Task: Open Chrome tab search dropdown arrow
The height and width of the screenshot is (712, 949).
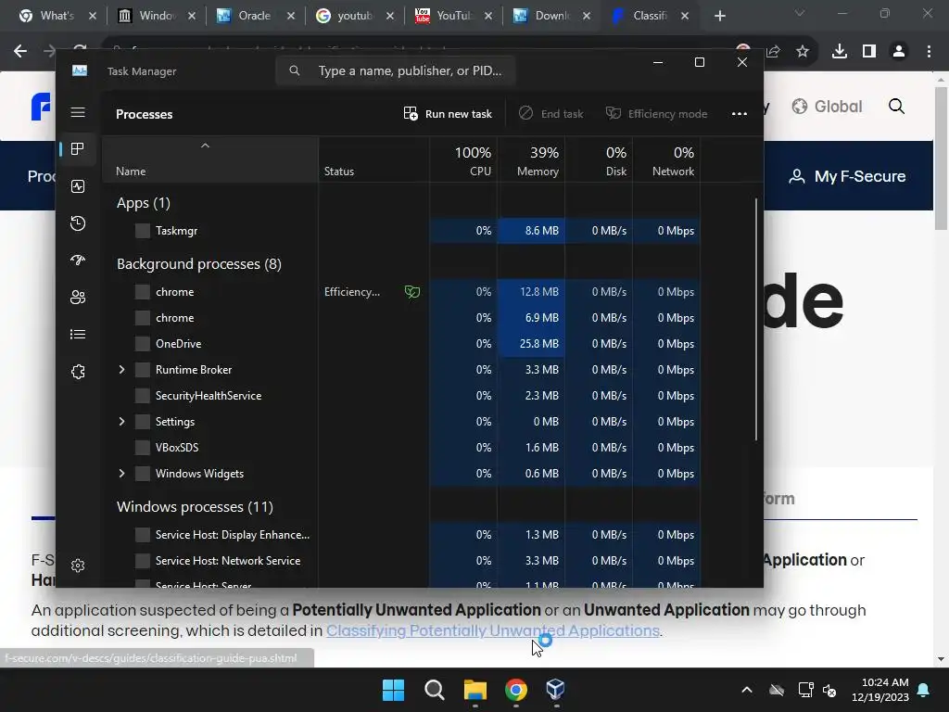Action: 800,14
